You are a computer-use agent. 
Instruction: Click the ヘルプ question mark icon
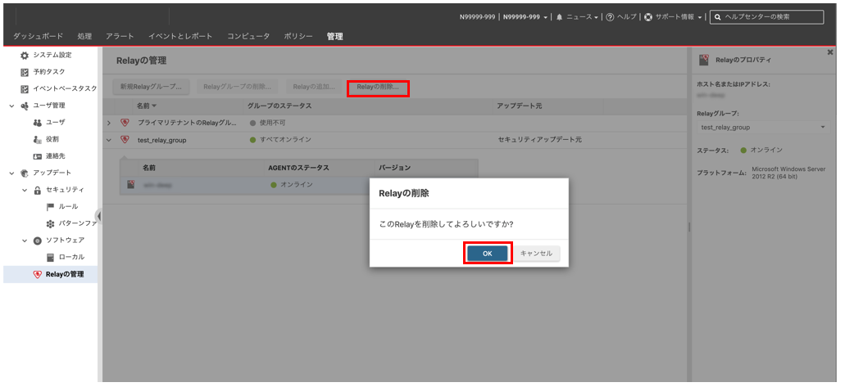click(x=610, y=17)
